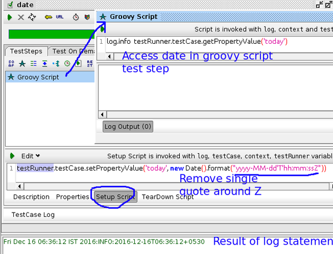Click the left arrow of the script editor scrollbar

click(x=110, y=56)
